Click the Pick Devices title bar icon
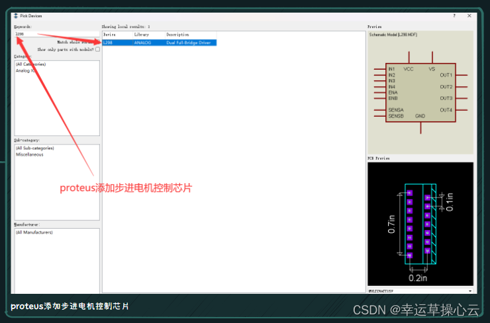 [x=16, y=16]
